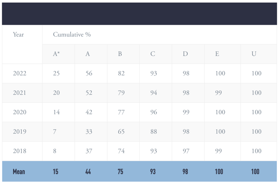Click the dark navy title banner
Image resolution: width=279 pixels, height=184 pixels.
pyautogui.click(x=139, y=14)
